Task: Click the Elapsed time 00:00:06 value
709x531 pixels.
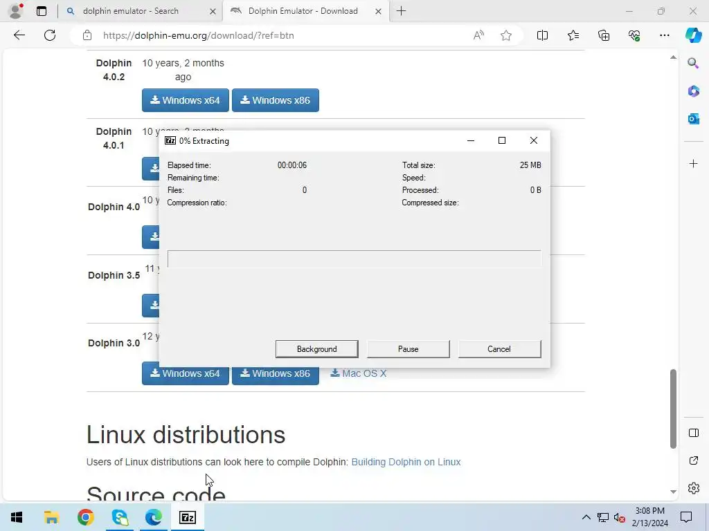Action: [x=292, y=165]
